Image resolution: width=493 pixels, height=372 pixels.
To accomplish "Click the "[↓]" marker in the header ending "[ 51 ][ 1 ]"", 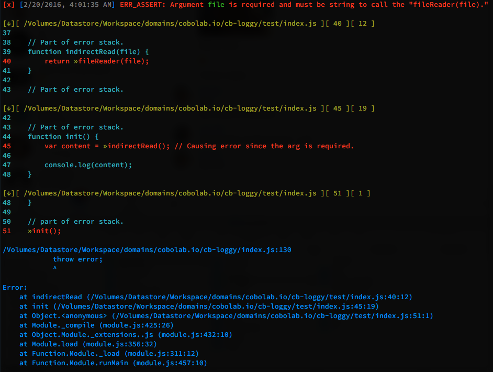I will (x=9, y=193).
